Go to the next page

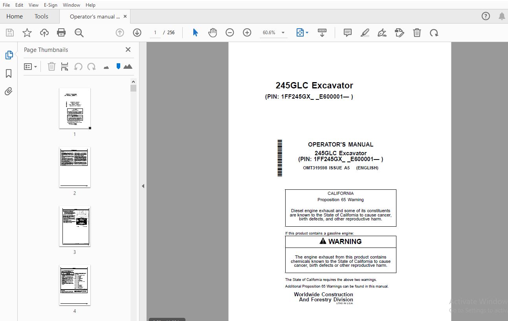click(137, 33)
